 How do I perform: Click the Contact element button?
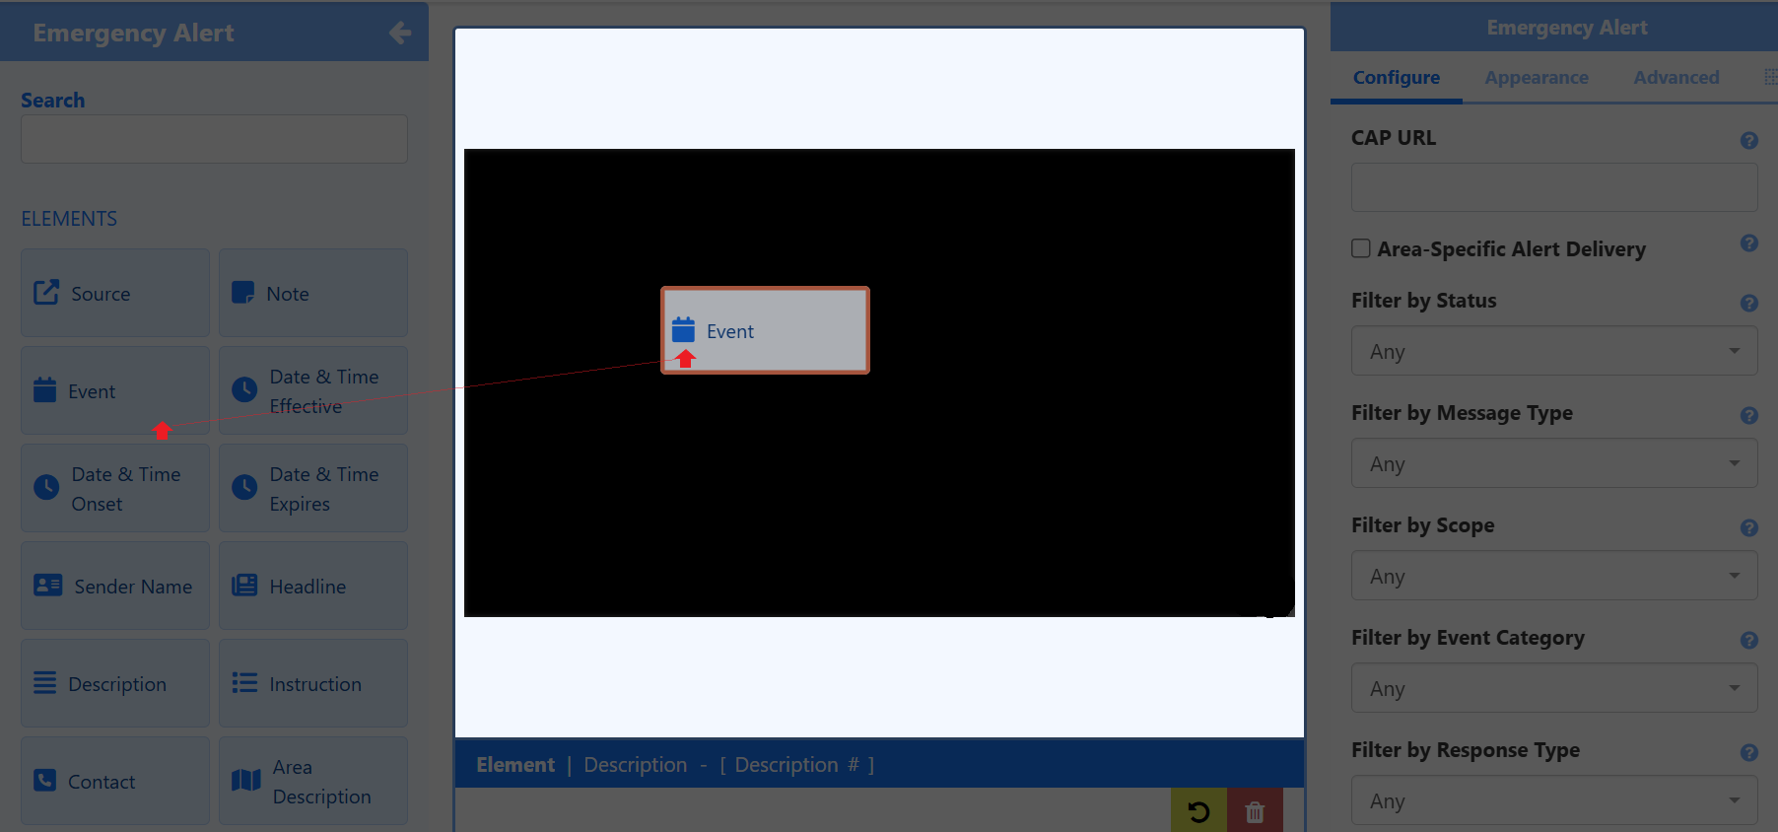pyautogui.click(x=115, y=781)
